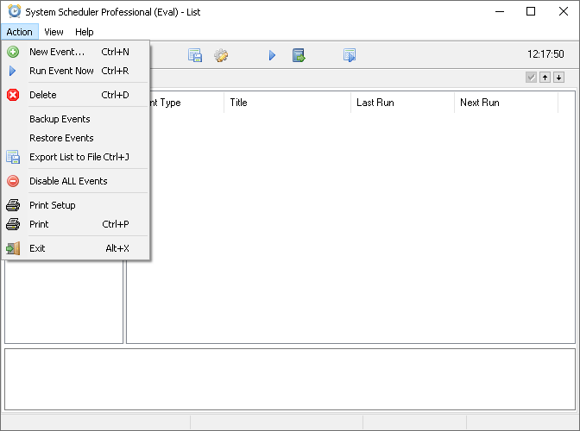The width and height of the screenshot is (580, 431).
Task: Click inside the bottom details pane
Action: click(290, 379)
